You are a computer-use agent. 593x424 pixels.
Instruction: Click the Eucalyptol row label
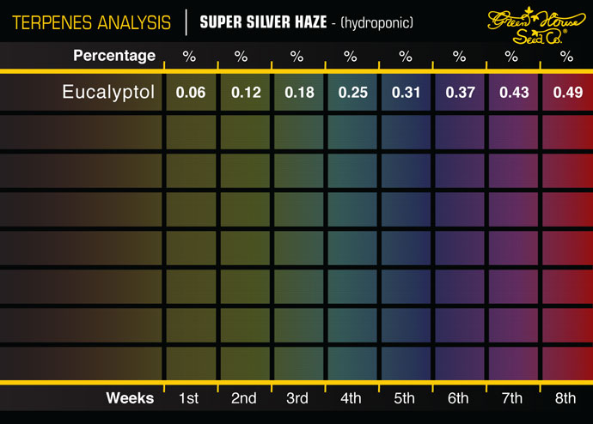tap(108, 93)
